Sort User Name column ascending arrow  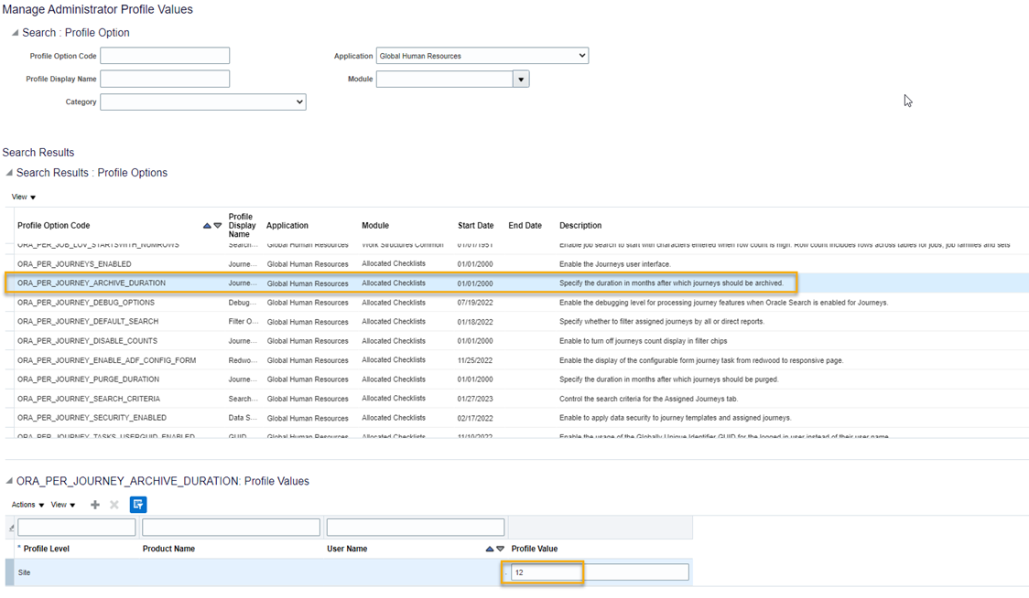click(x=490, y=549)
